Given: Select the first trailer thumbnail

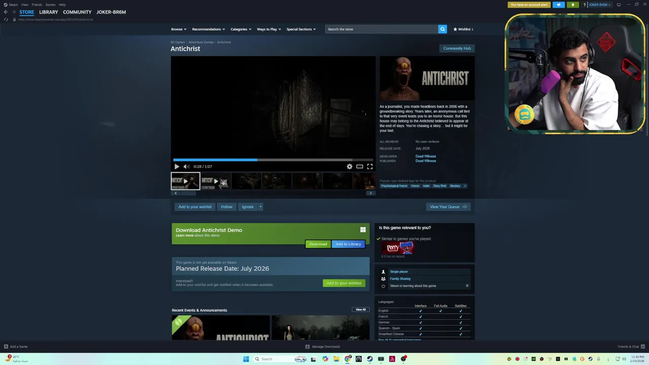Looking at the screenshot, I should pyautogui.click(x=185, y=181).
